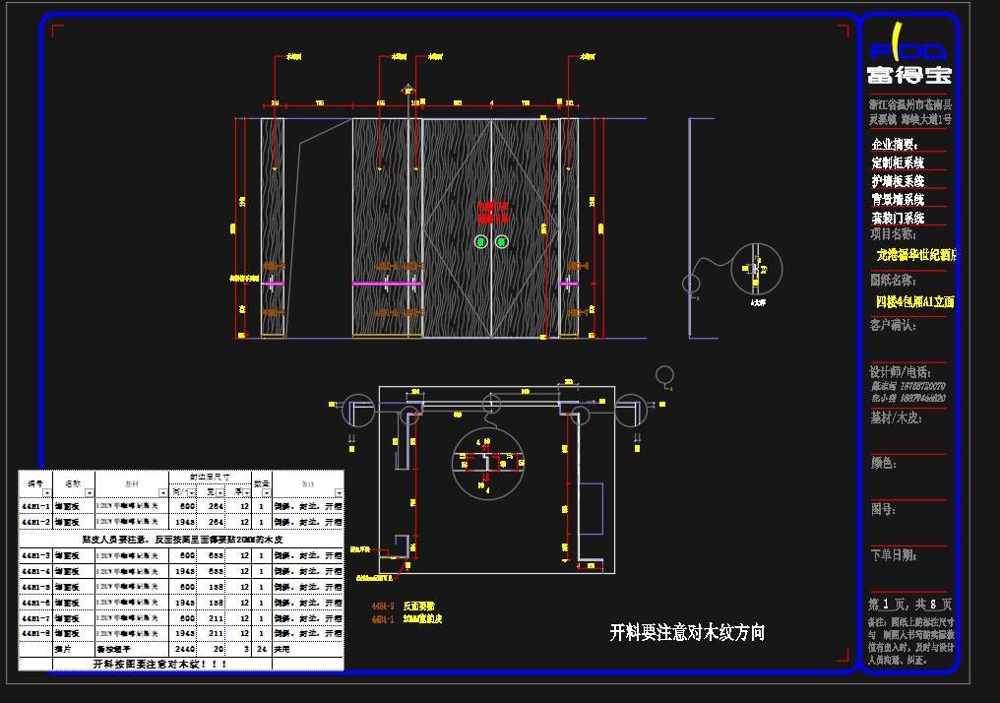
Task: Click table cell 44B1-1
Action: click(36, 508)
